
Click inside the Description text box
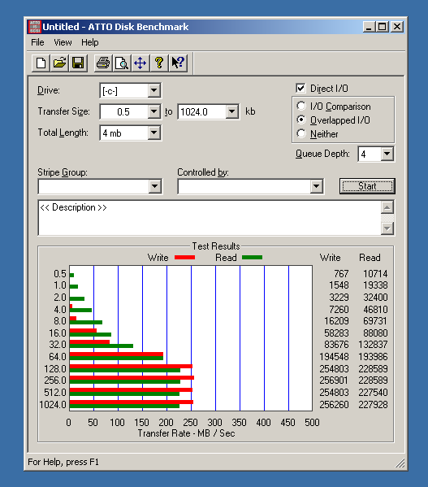[210, 218]
